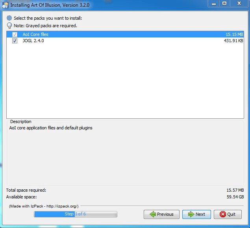Click the Next button
The image size is (250, 228).
pyautogui.click(x=196, y=214)
